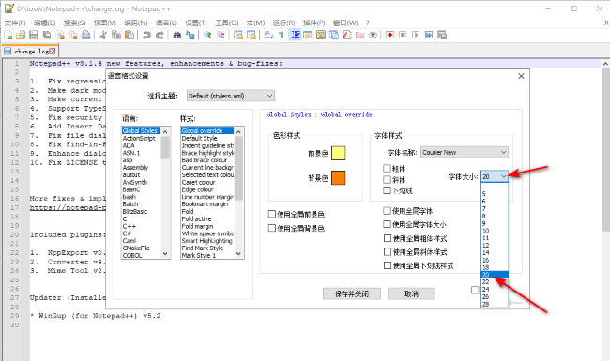Screen dimensions: 610x361
Task: Click the Monitoring eye icon
Action: [x=373, y=36]
